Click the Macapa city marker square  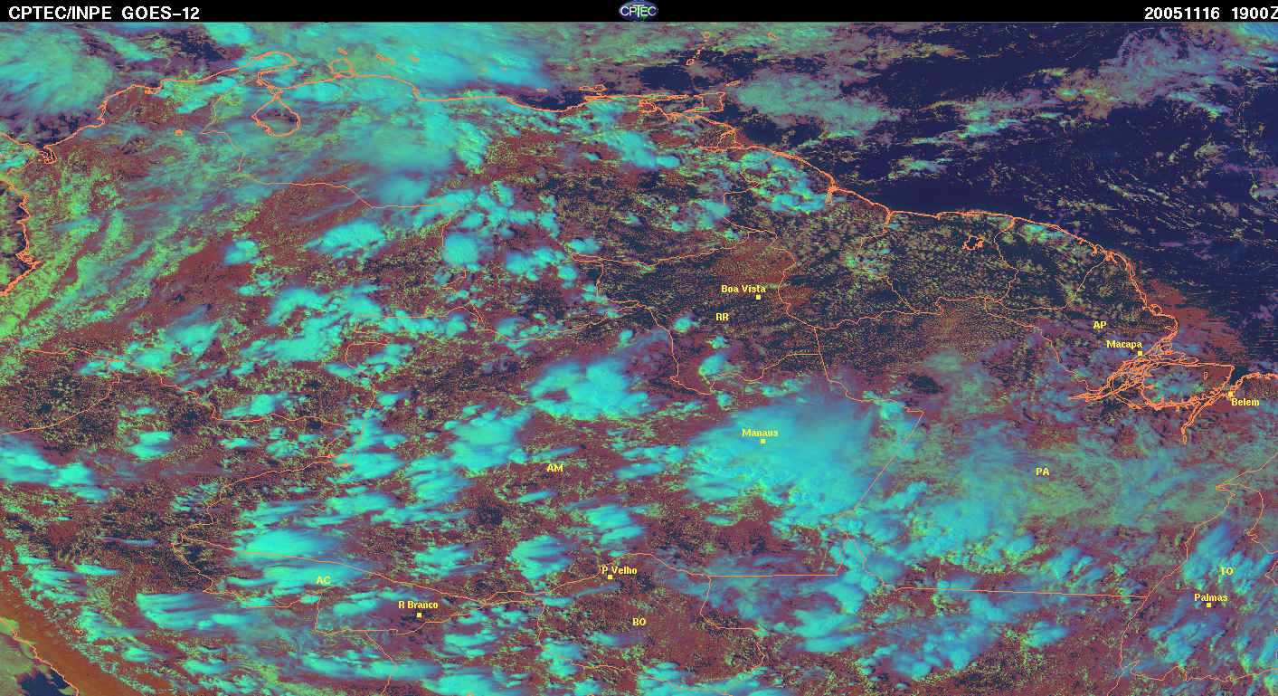click(1140, 355)
